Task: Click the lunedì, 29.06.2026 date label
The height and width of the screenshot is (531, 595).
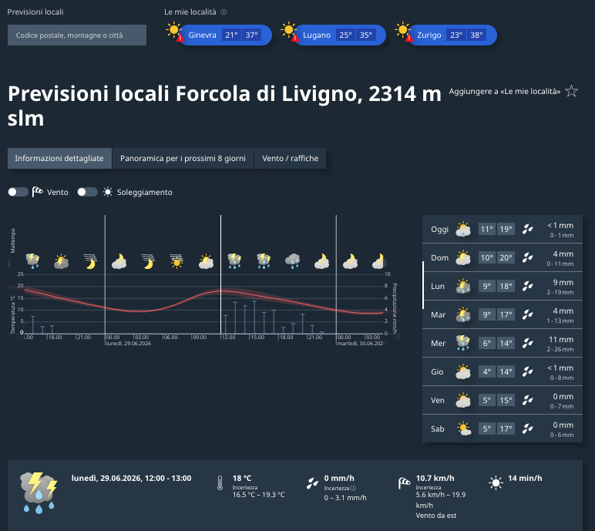Action: [128, 343]
